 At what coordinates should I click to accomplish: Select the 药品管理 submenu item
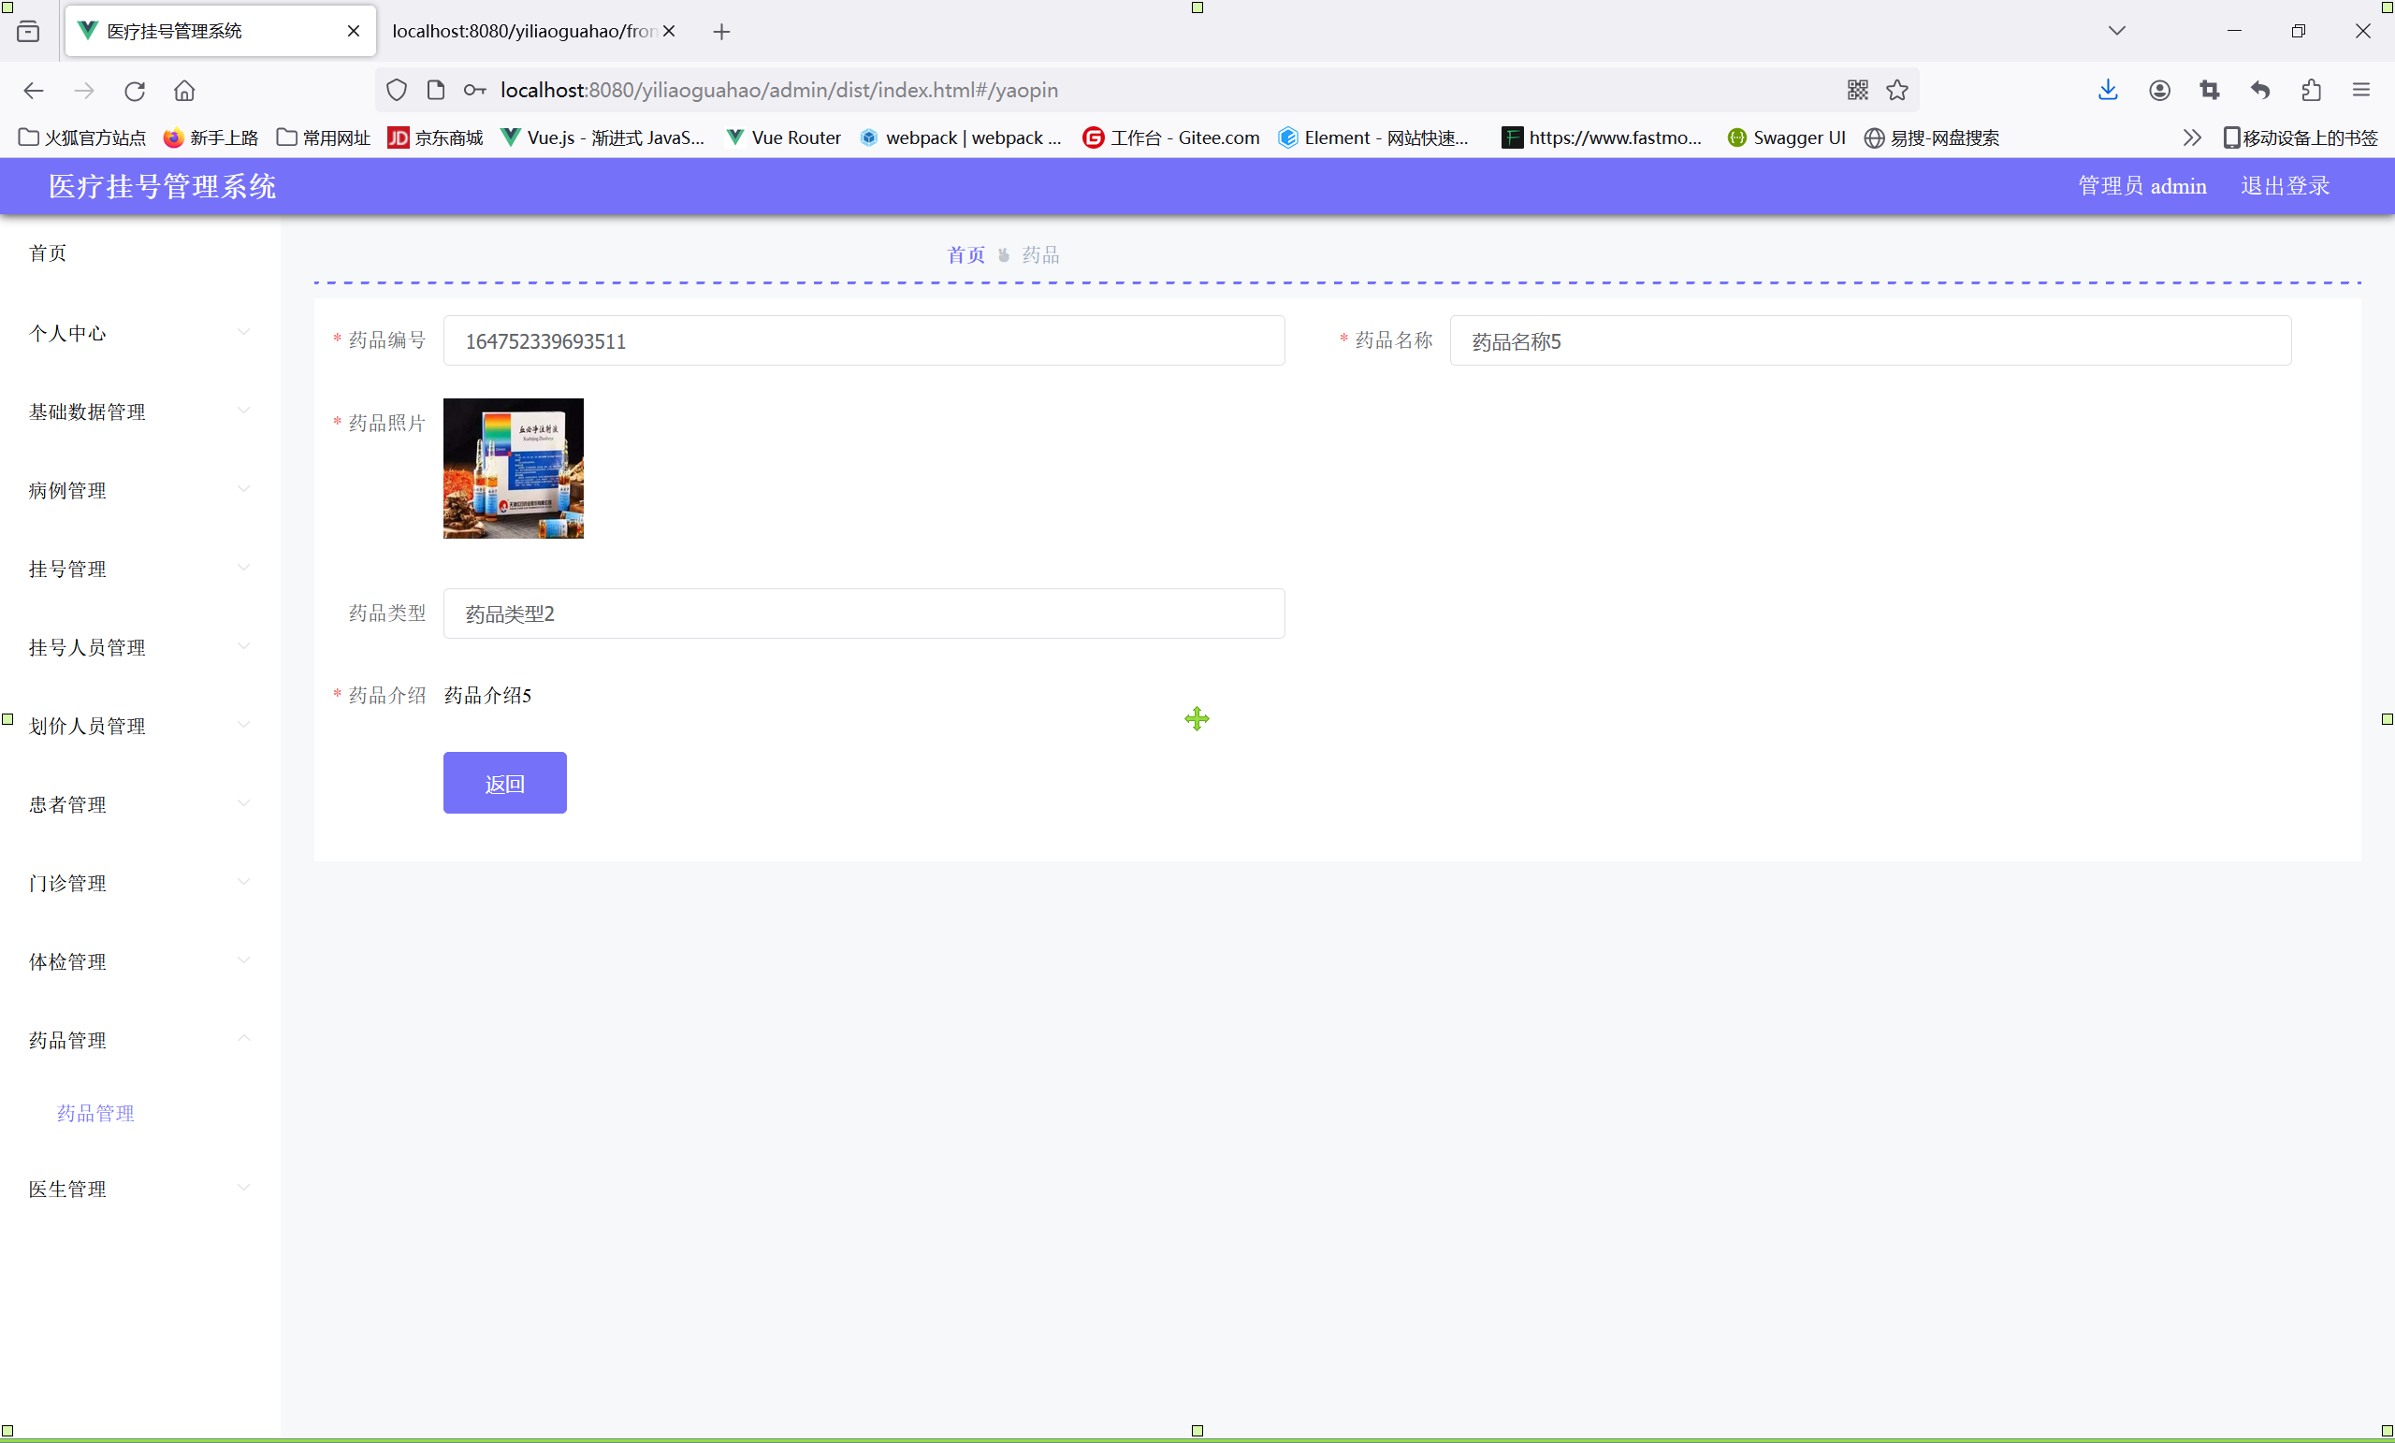coord(95,1113)
